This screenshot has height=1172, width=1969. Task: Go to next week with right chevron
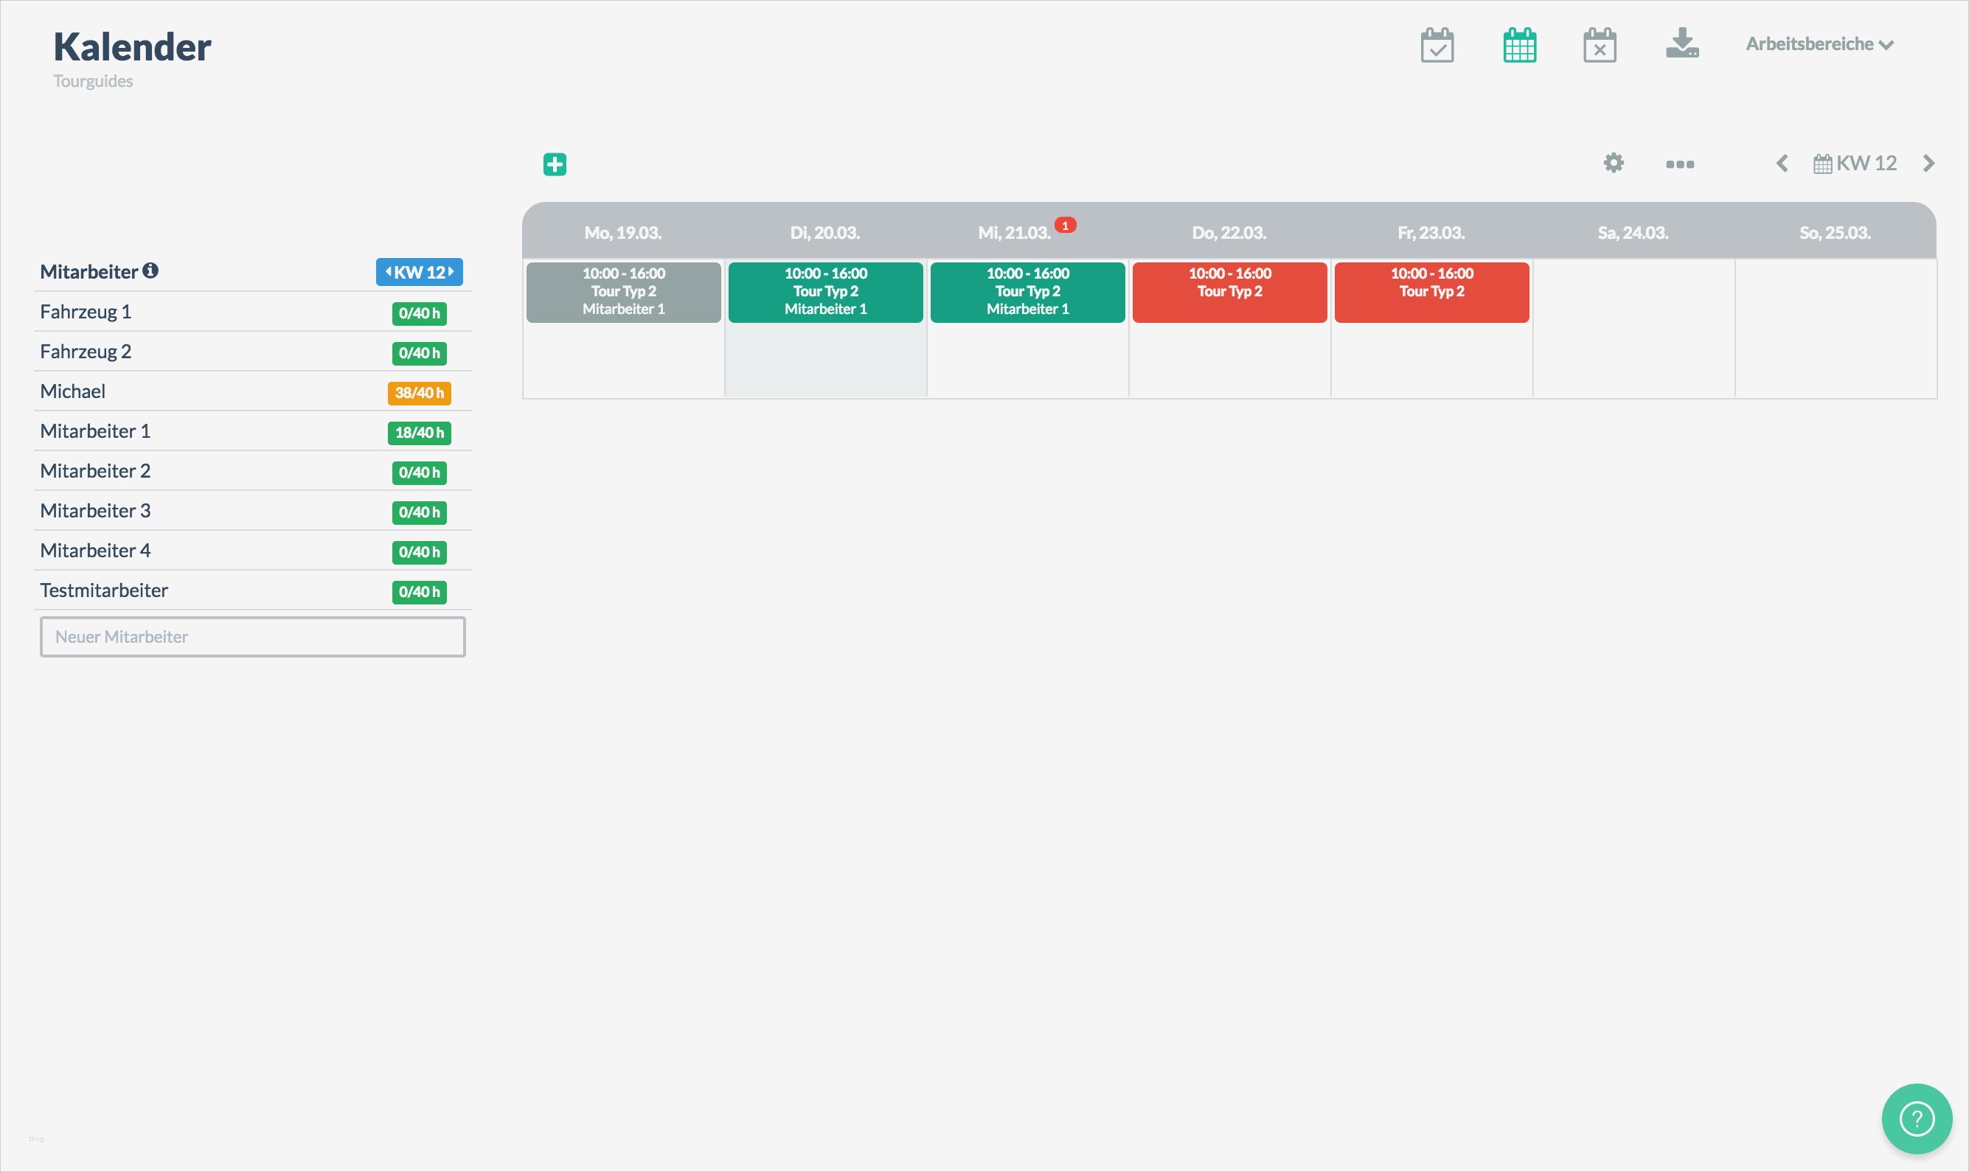click(x=1928, y=164)
